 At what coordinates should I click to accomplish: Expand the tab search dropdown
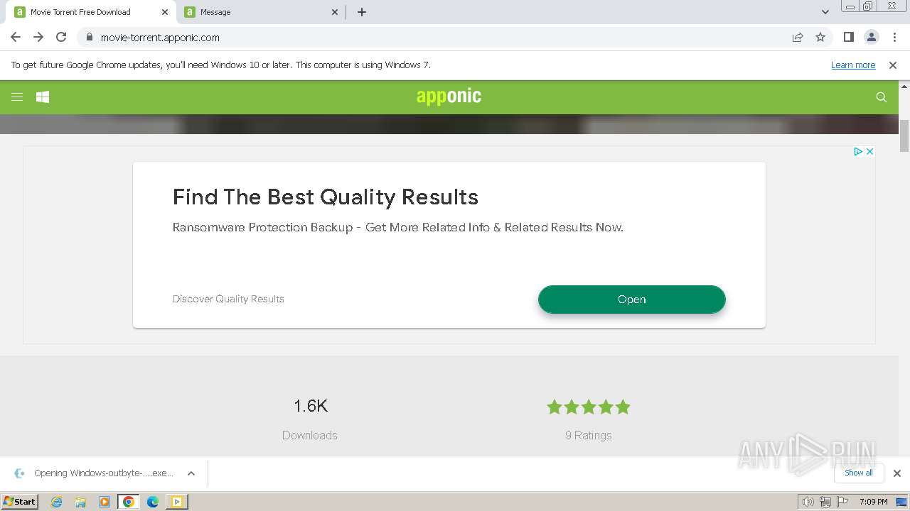pyautogui.click(x=825, y=12)
